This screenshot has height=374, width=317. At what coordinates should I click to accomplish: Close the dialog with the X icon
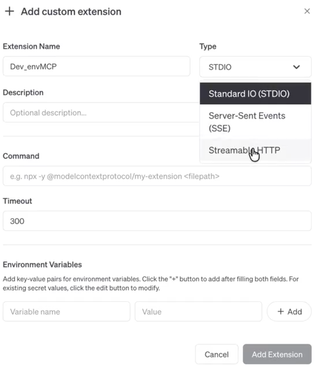click(x=307, y=11)
